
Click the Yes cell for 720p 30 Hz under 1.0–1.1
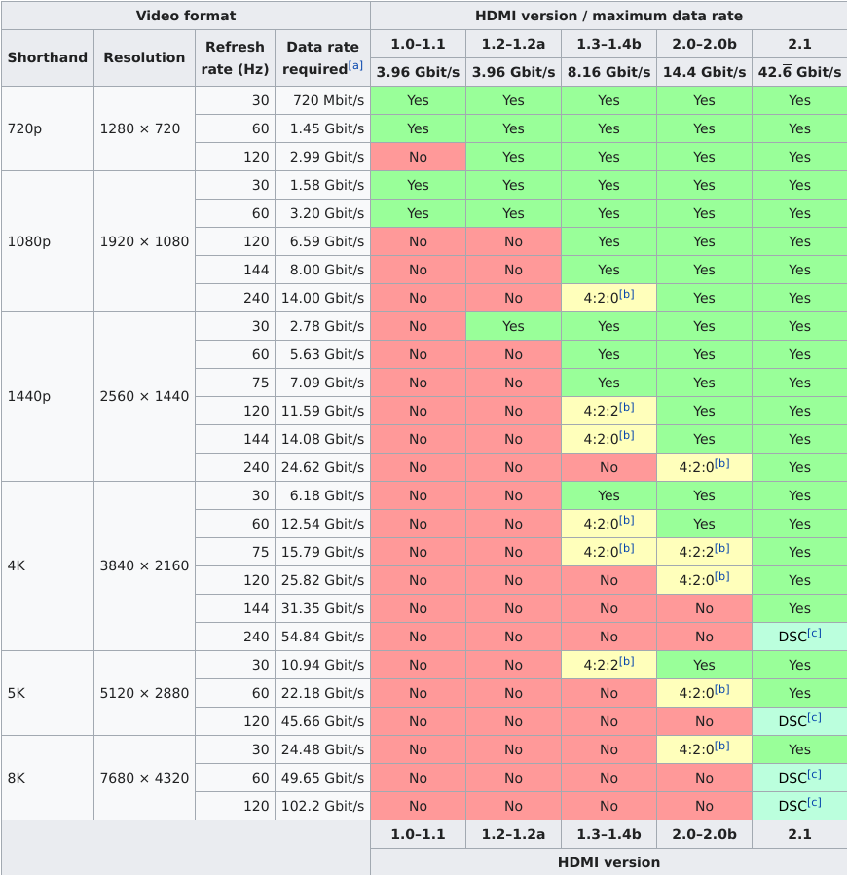coord(418,100)
